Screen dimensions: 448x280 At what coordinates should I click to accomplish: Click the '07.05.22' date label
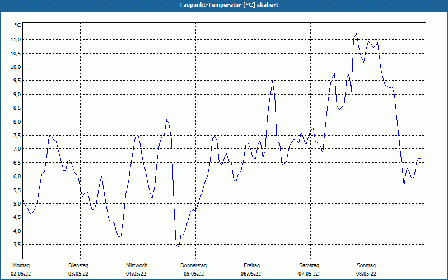[x=309, y=274]
